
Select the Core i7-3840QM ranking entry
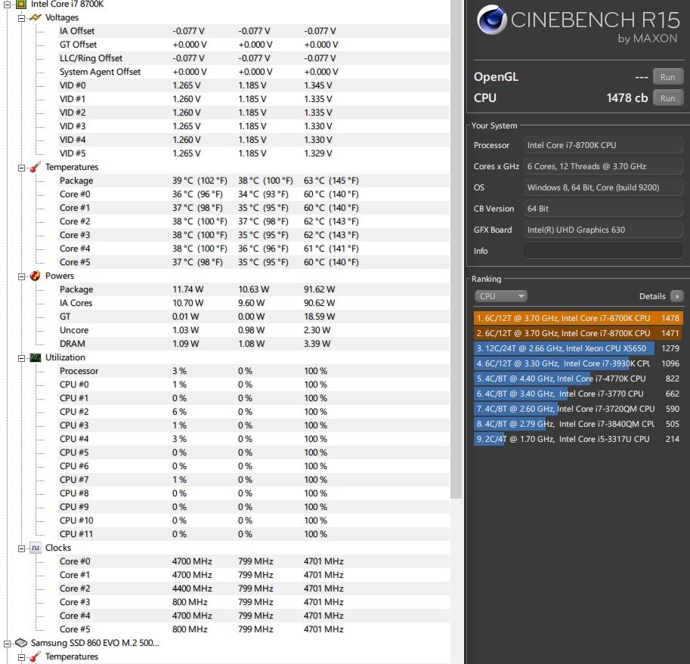point(578,424)
